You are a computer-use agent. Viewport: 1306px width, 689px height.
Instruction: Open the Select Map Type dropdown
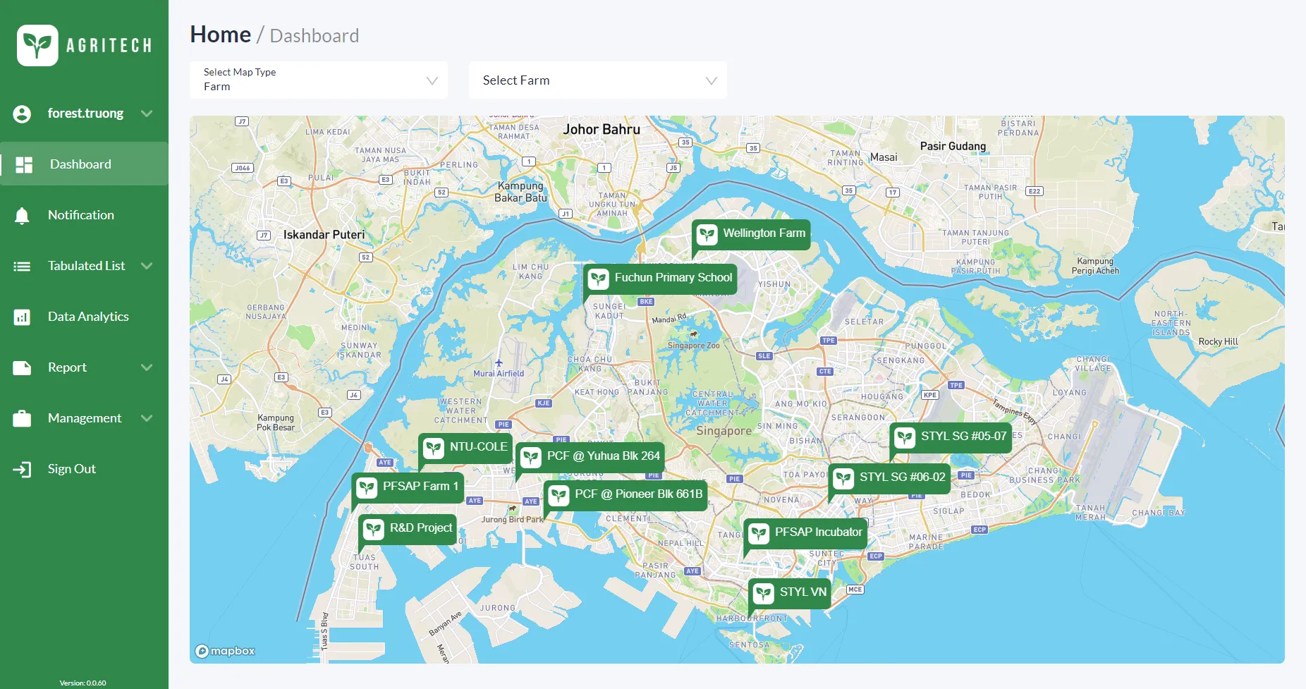pyautogui.click(x=319, y=80)
